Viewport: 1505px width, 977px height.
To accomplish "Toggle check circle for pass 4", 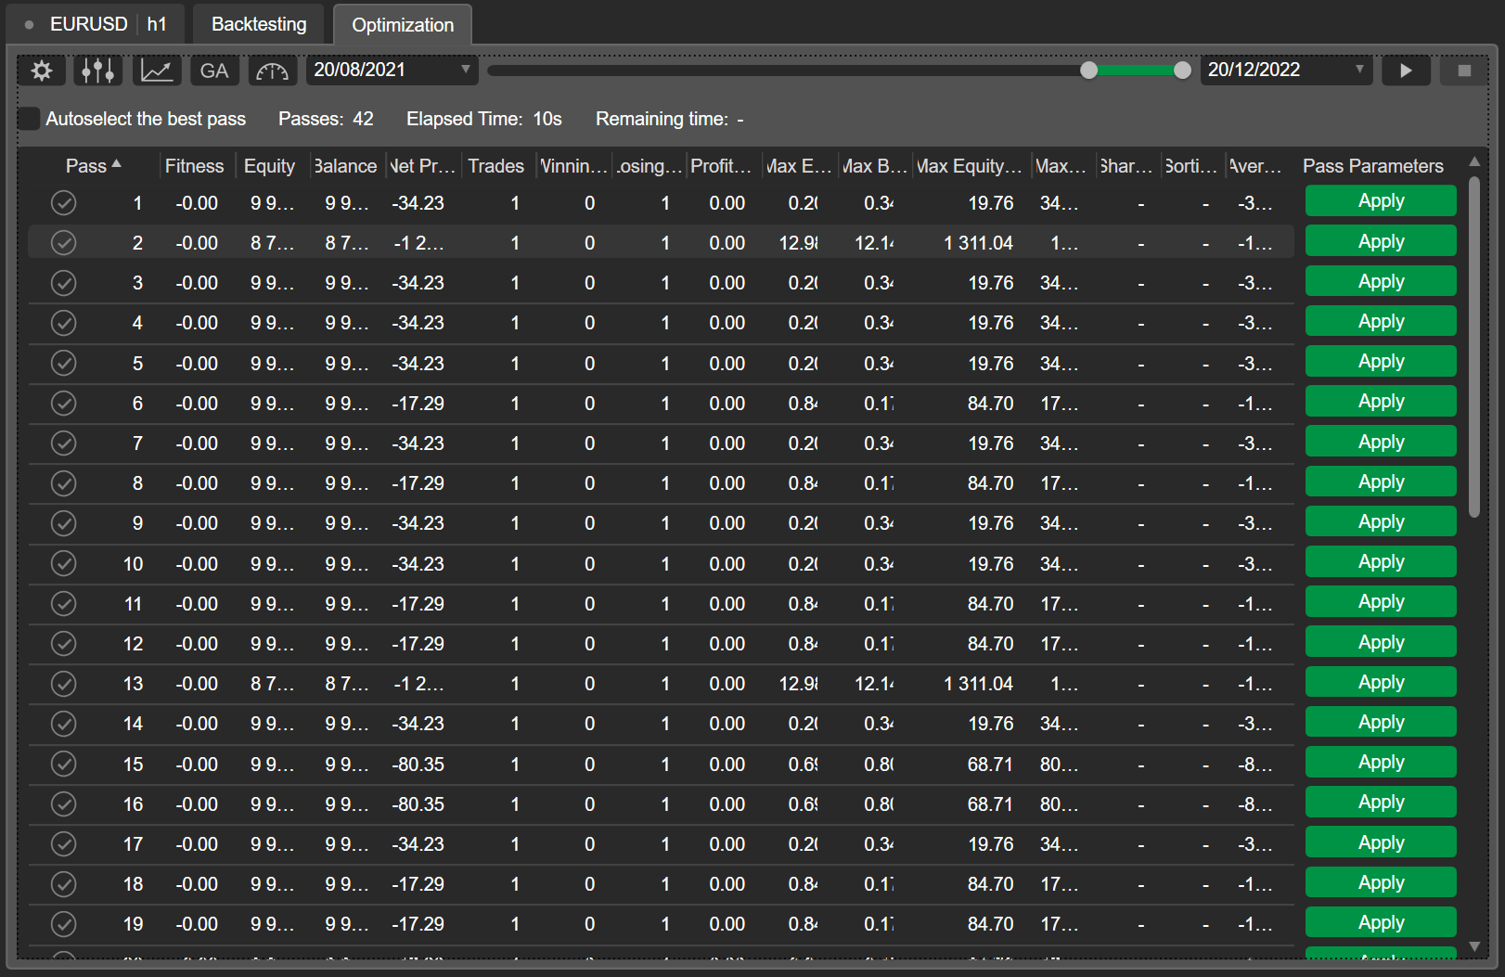I will 63,323.
